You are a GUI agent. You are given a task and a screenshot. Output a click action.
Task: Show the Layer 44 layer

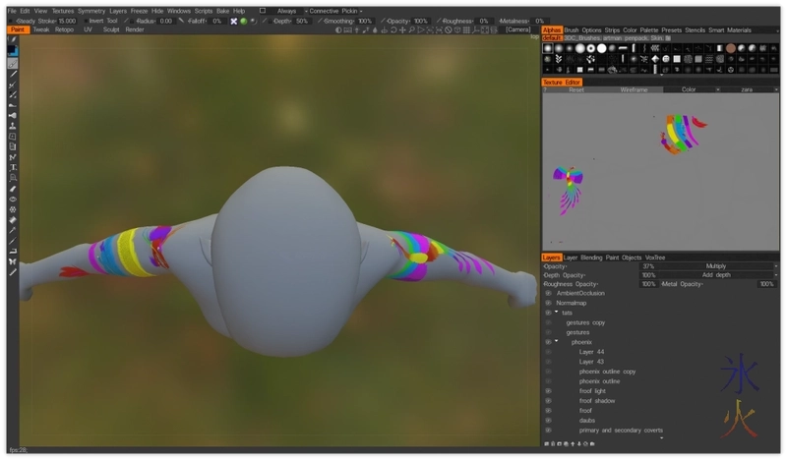(548, 352)
